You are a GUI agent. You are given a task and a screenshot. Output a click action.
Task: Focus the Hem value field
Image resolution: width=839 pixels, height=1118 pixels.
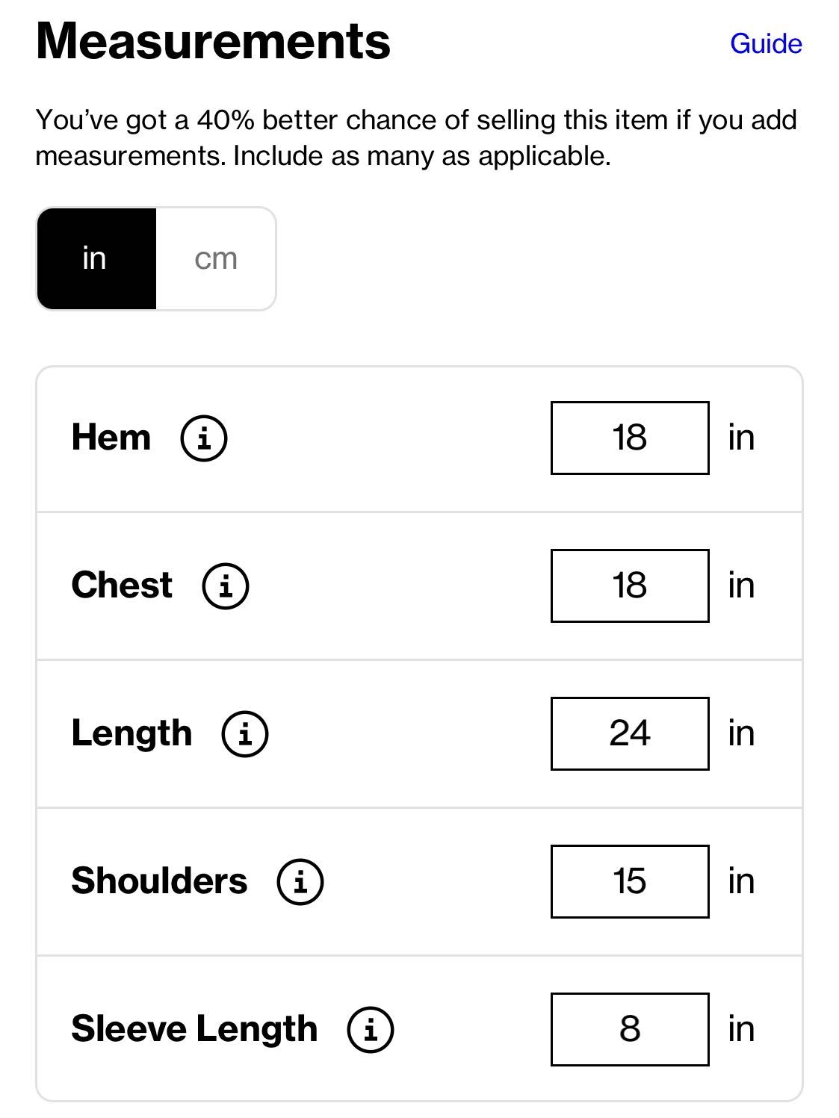629,438
